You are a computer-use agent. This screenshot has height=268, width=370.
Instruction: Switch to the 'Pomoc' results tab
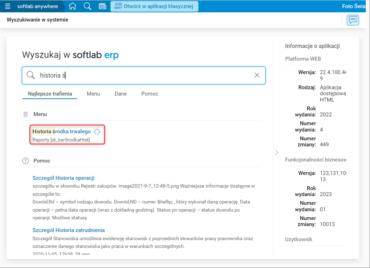tap(150, 94)
